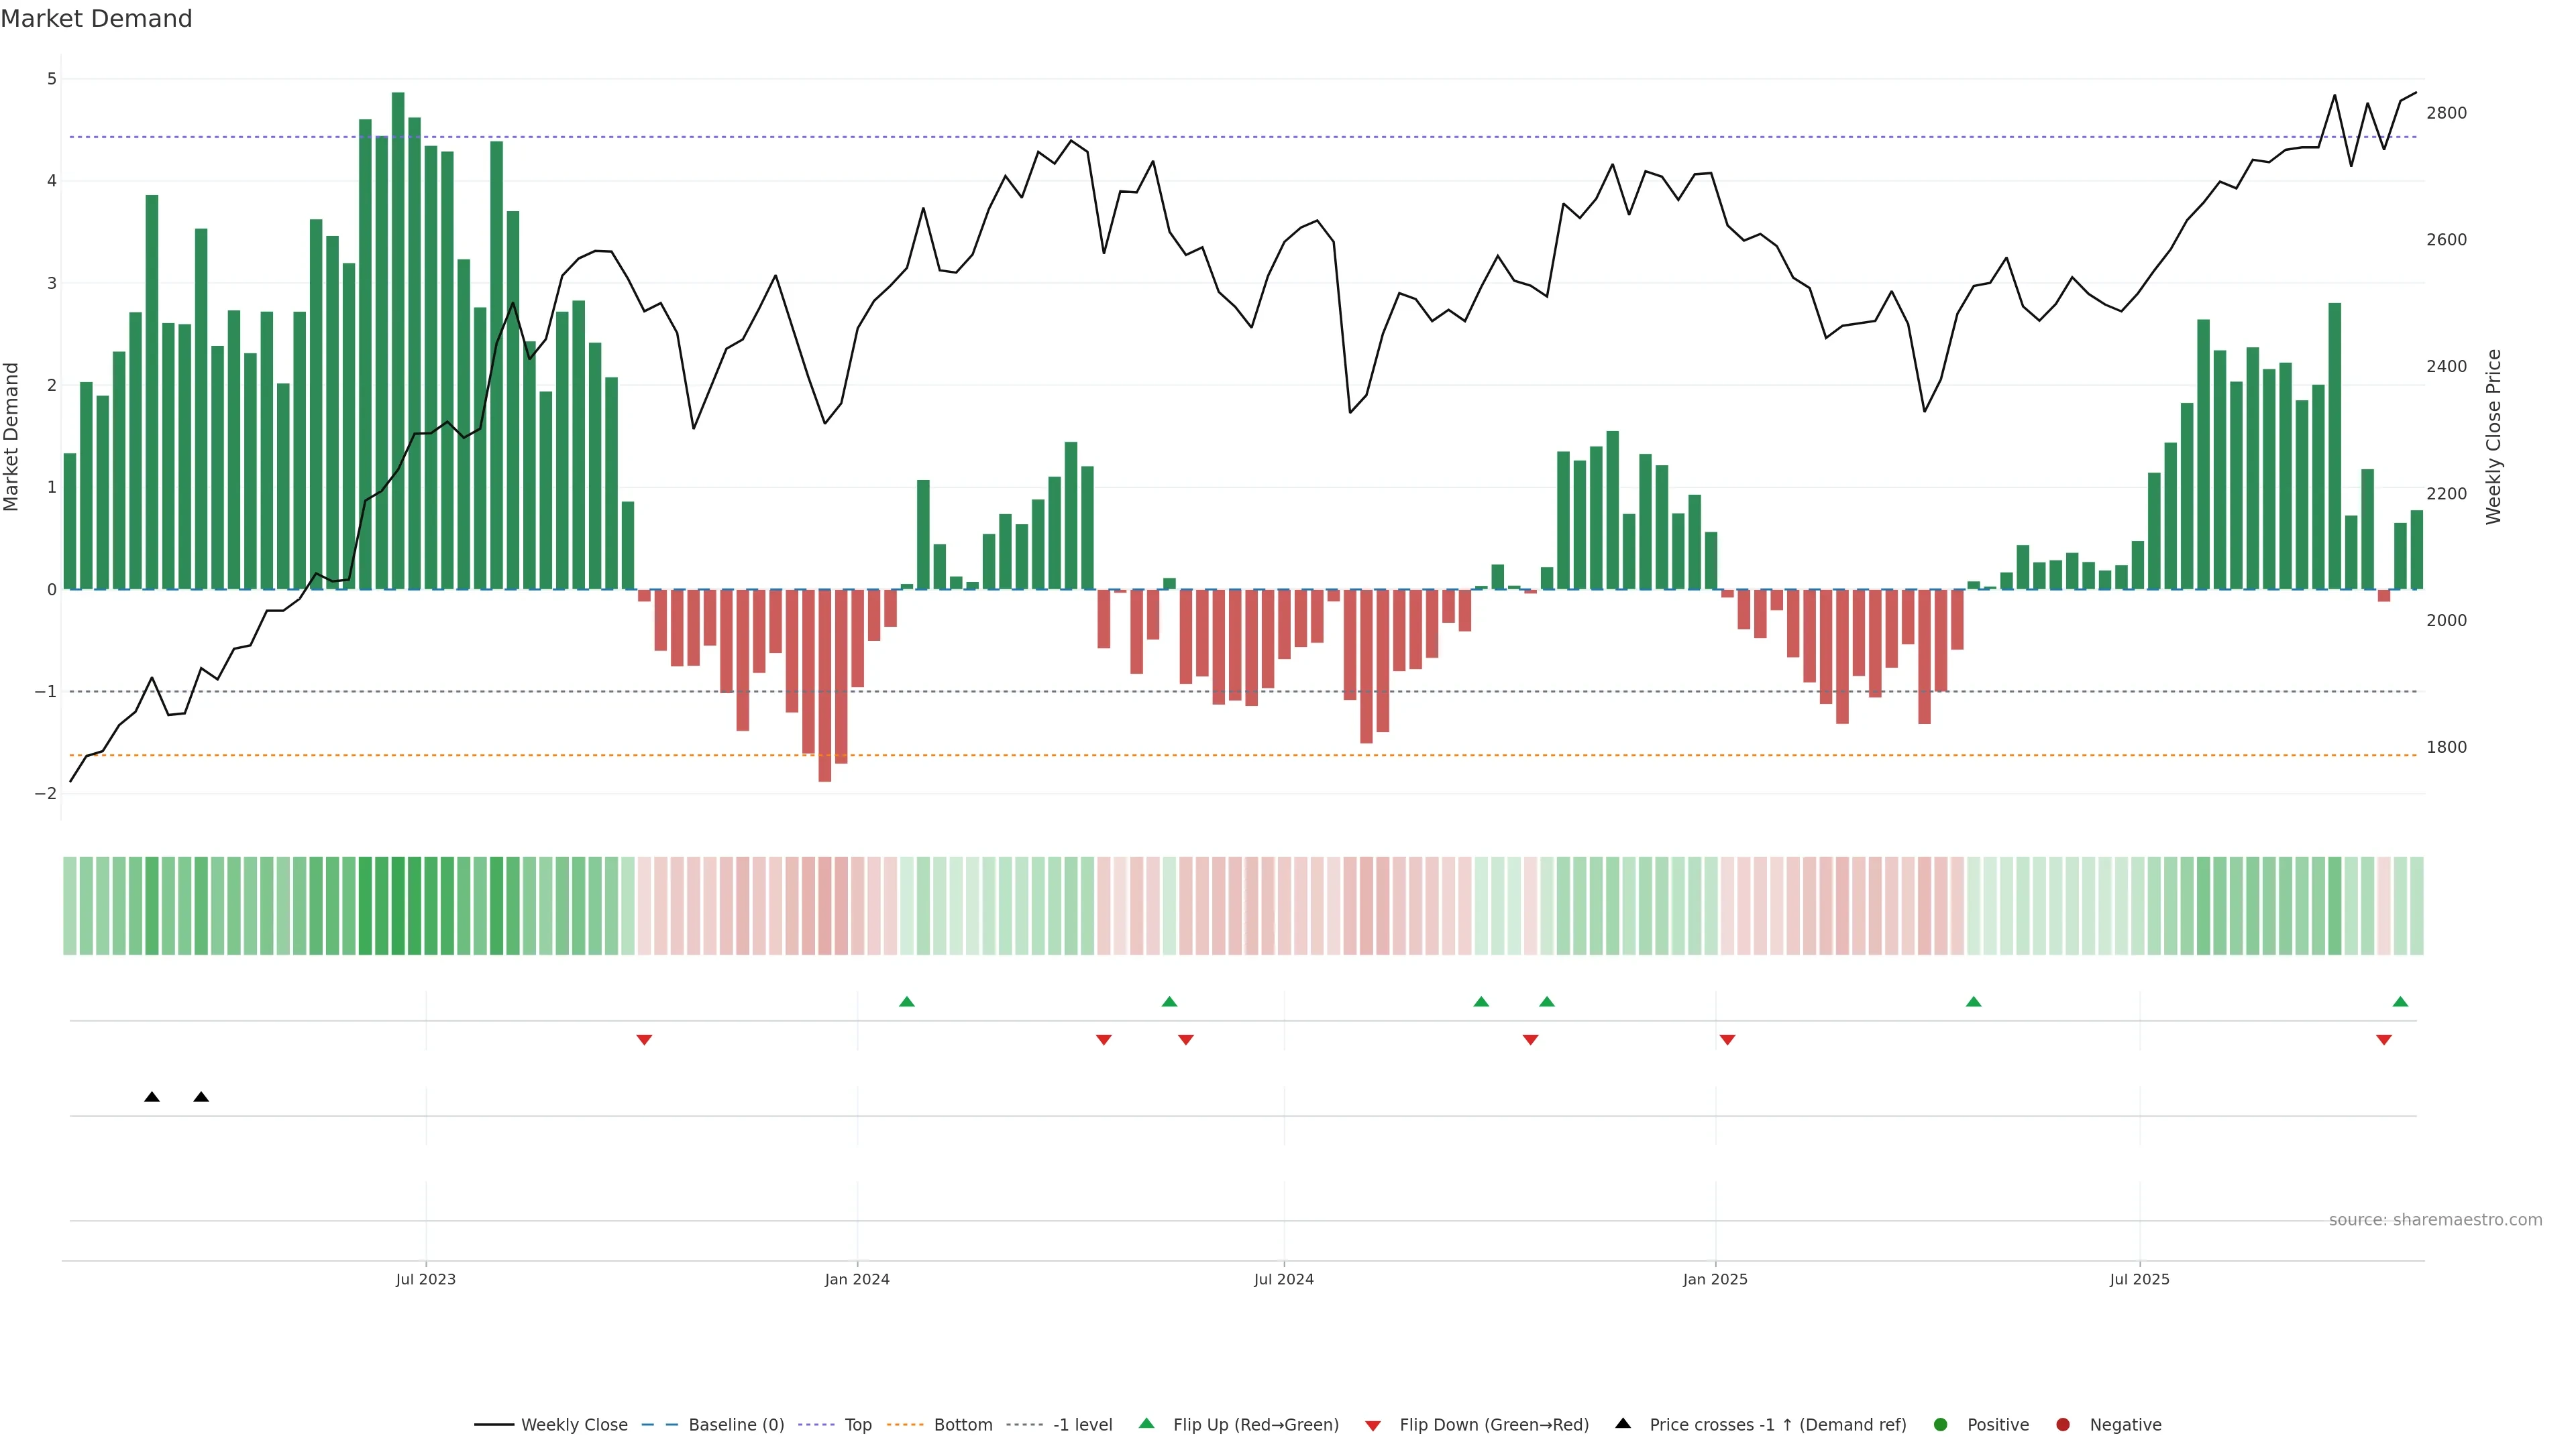Click the first black triangle price-cross marker
This screenshot has width=2576, height=1448.
pyautogui.click(x=152, y=1097)
